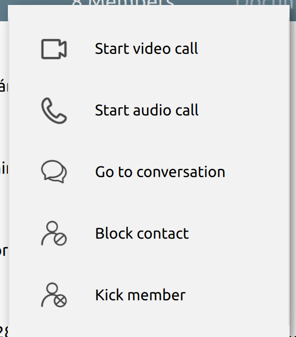
Task: Click the cut-off '28' text at bottom left
Action: point(4,331)
